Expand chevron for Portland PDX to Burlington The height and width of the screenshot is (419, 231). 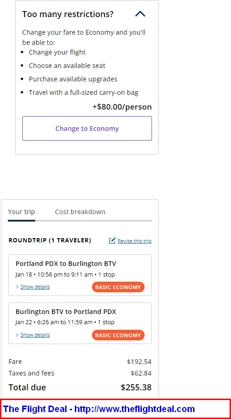tap(18, 287)
